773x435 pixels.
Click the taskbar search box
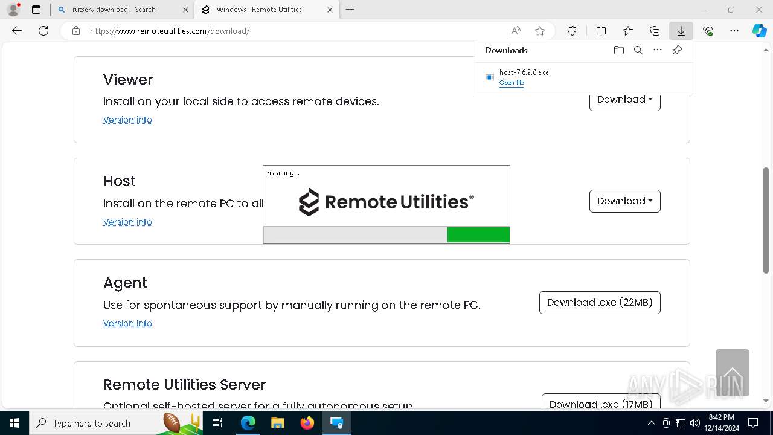point(116,423)
